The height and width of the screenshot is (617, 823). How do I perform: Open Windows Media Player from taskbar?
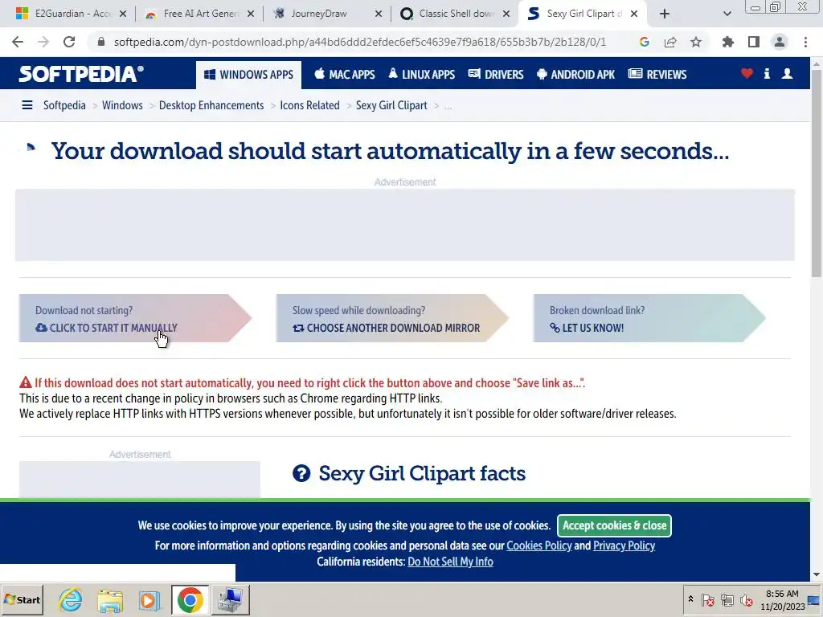(x=149, y=599)
